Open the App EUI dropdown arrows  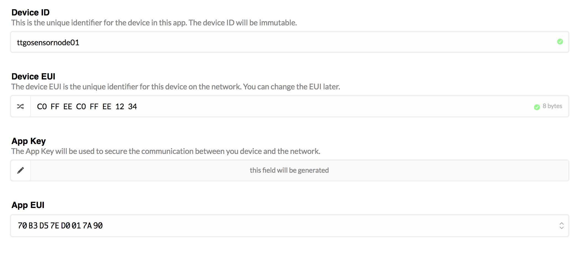(x=561, y=226)
